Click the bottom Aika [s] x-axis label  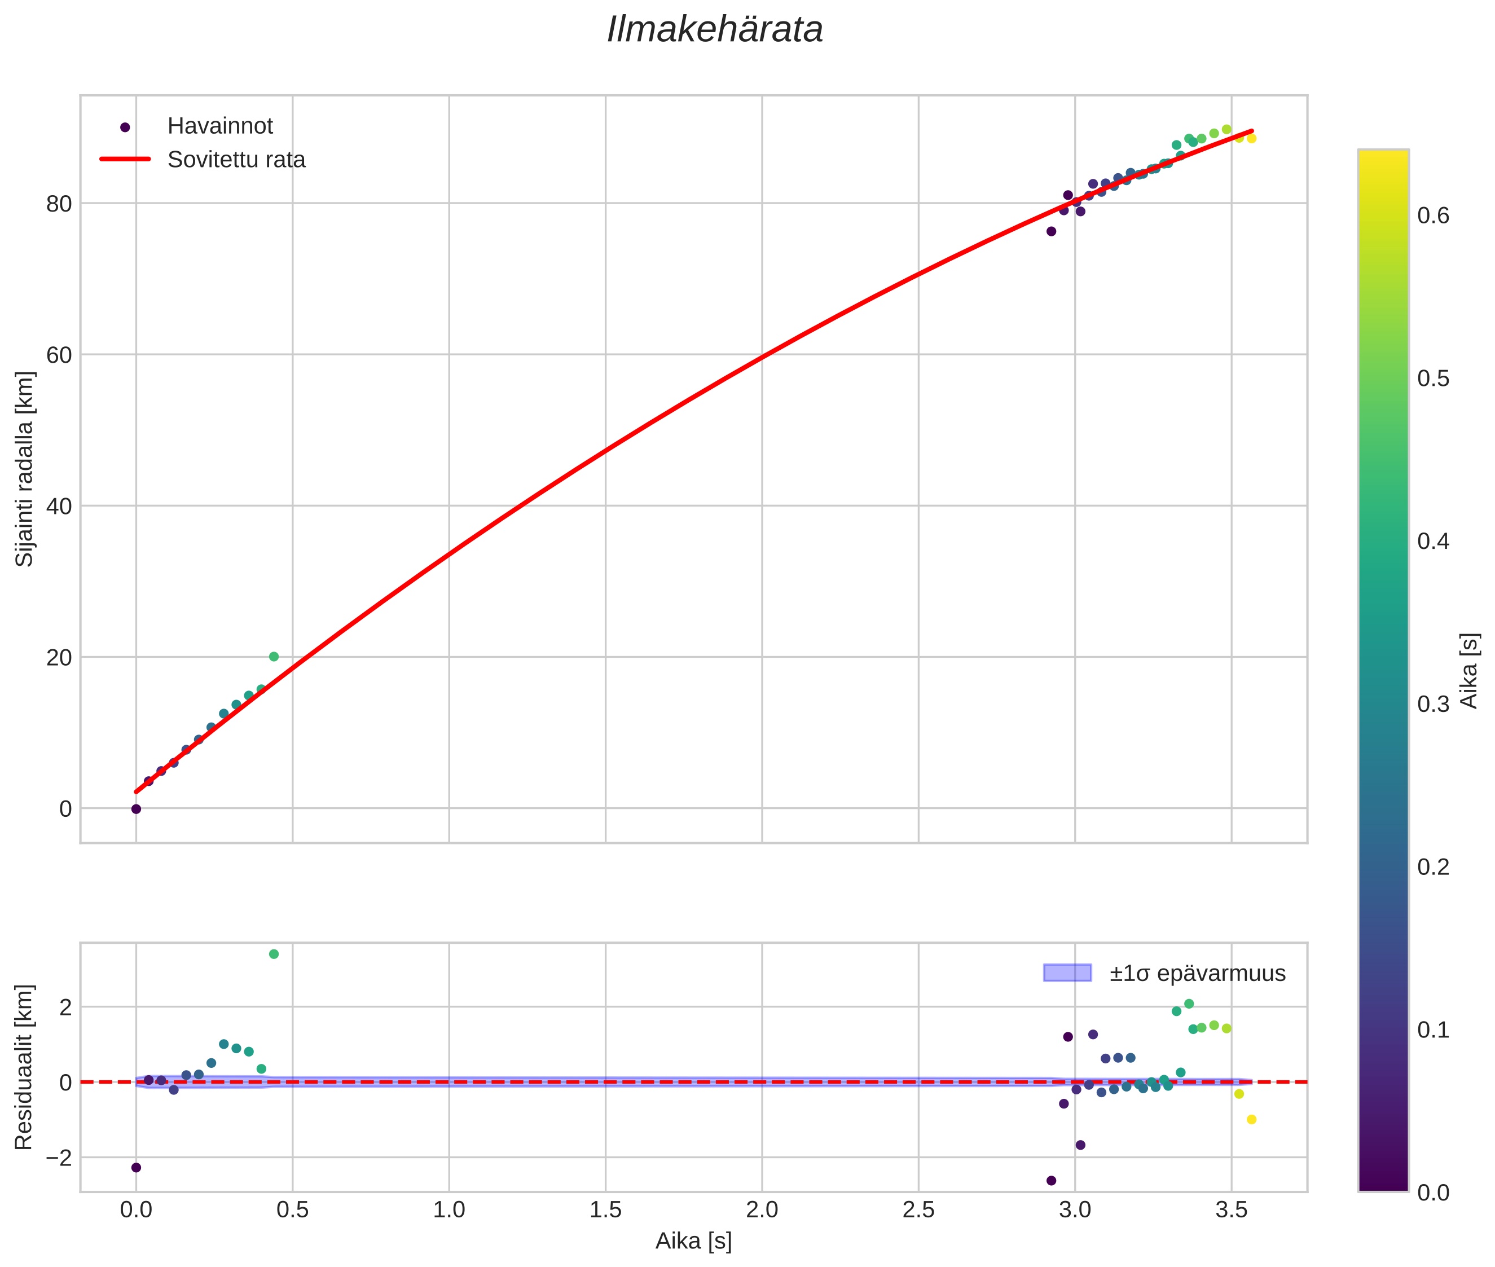(693, 1240)
